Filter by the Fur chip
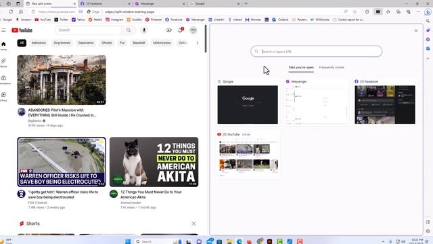The image size is (433, 244). click(x=122, y=43)
